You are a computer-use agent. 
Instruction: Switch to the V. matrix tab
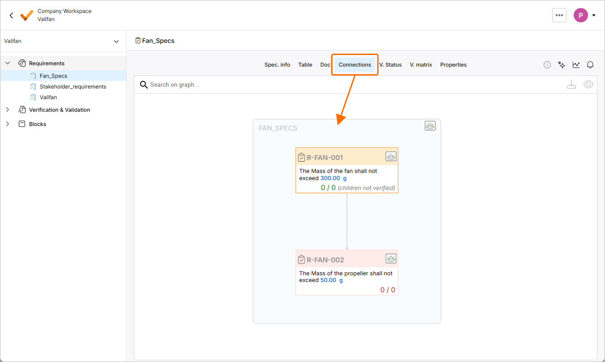[421, 65]
